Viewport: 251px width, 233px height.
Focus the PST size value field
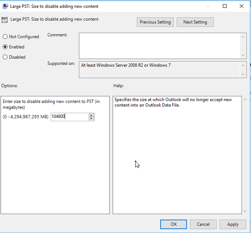click(70, 117)
